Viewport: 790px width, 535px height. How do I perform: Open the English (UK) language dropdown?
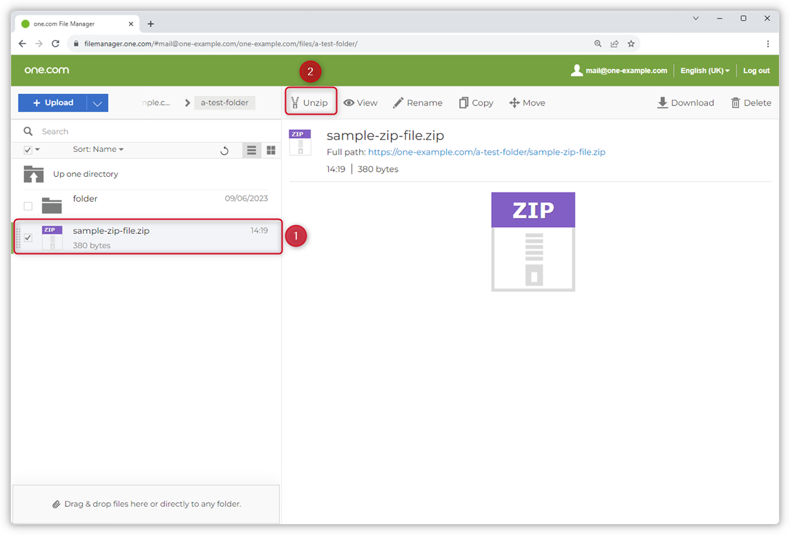click(x=704, y=70)
